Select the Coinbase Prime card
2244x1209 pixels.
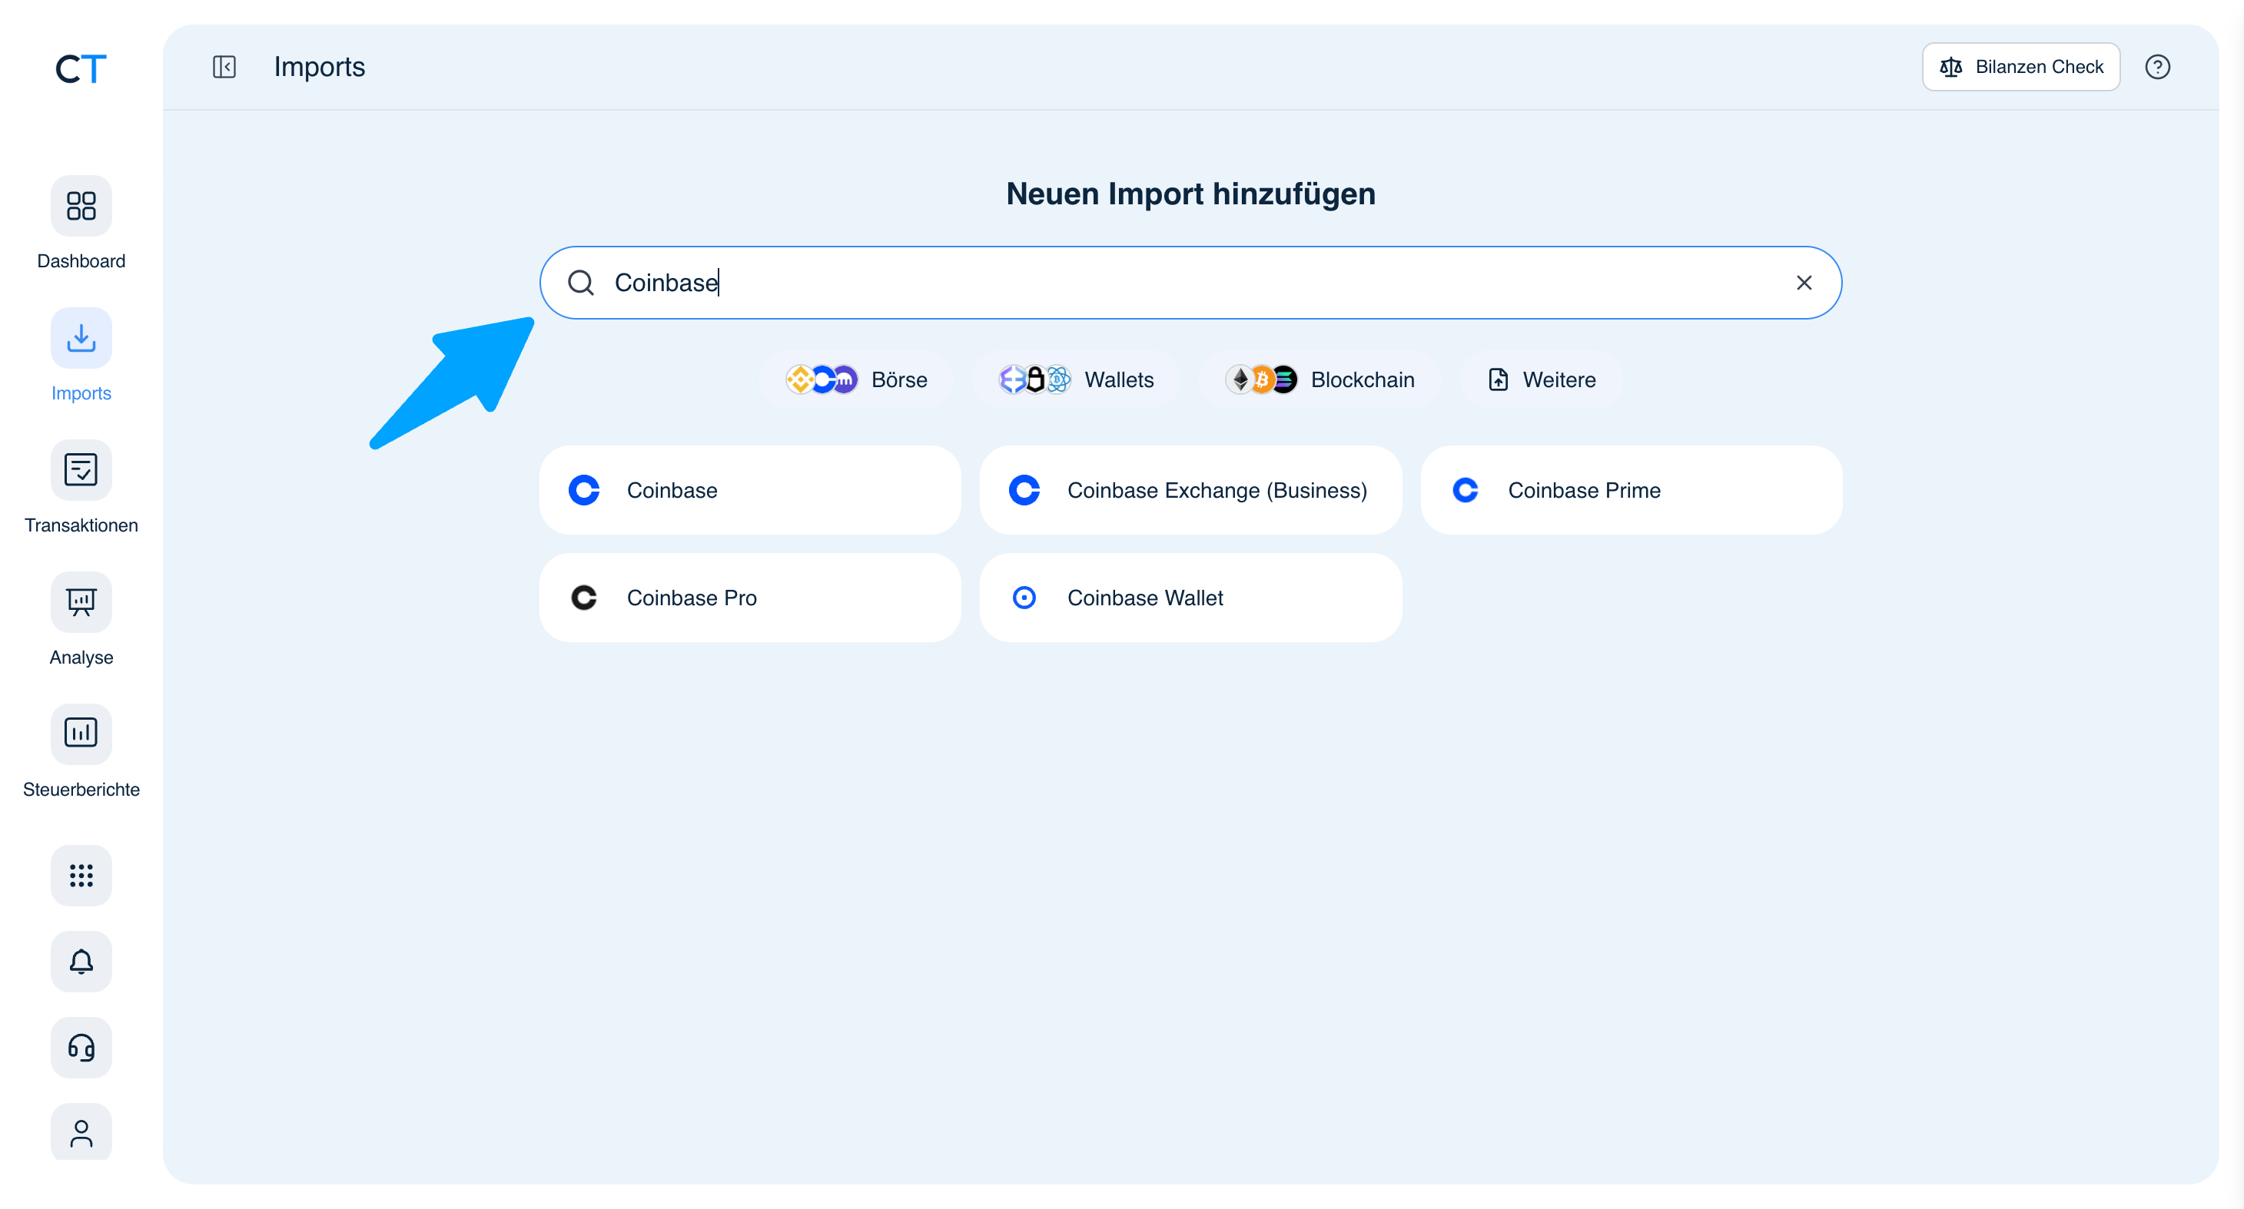(x=1631, y=490)
